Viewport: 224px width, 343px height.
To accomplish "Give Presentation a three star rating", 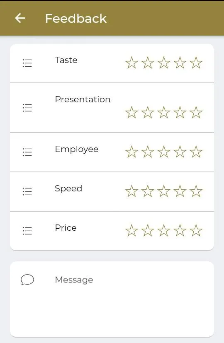I will pyautogui.click(x=164, y=112).
